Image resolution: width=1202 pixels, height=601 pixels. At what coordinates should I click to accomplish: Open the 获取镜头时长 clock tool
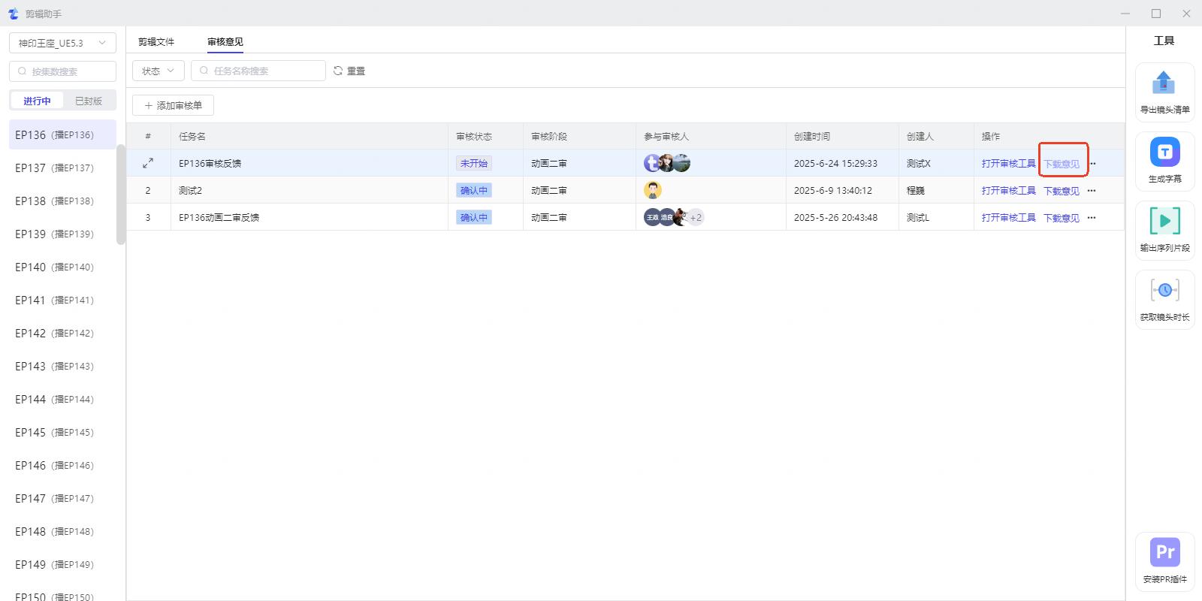coord(1164,290)
